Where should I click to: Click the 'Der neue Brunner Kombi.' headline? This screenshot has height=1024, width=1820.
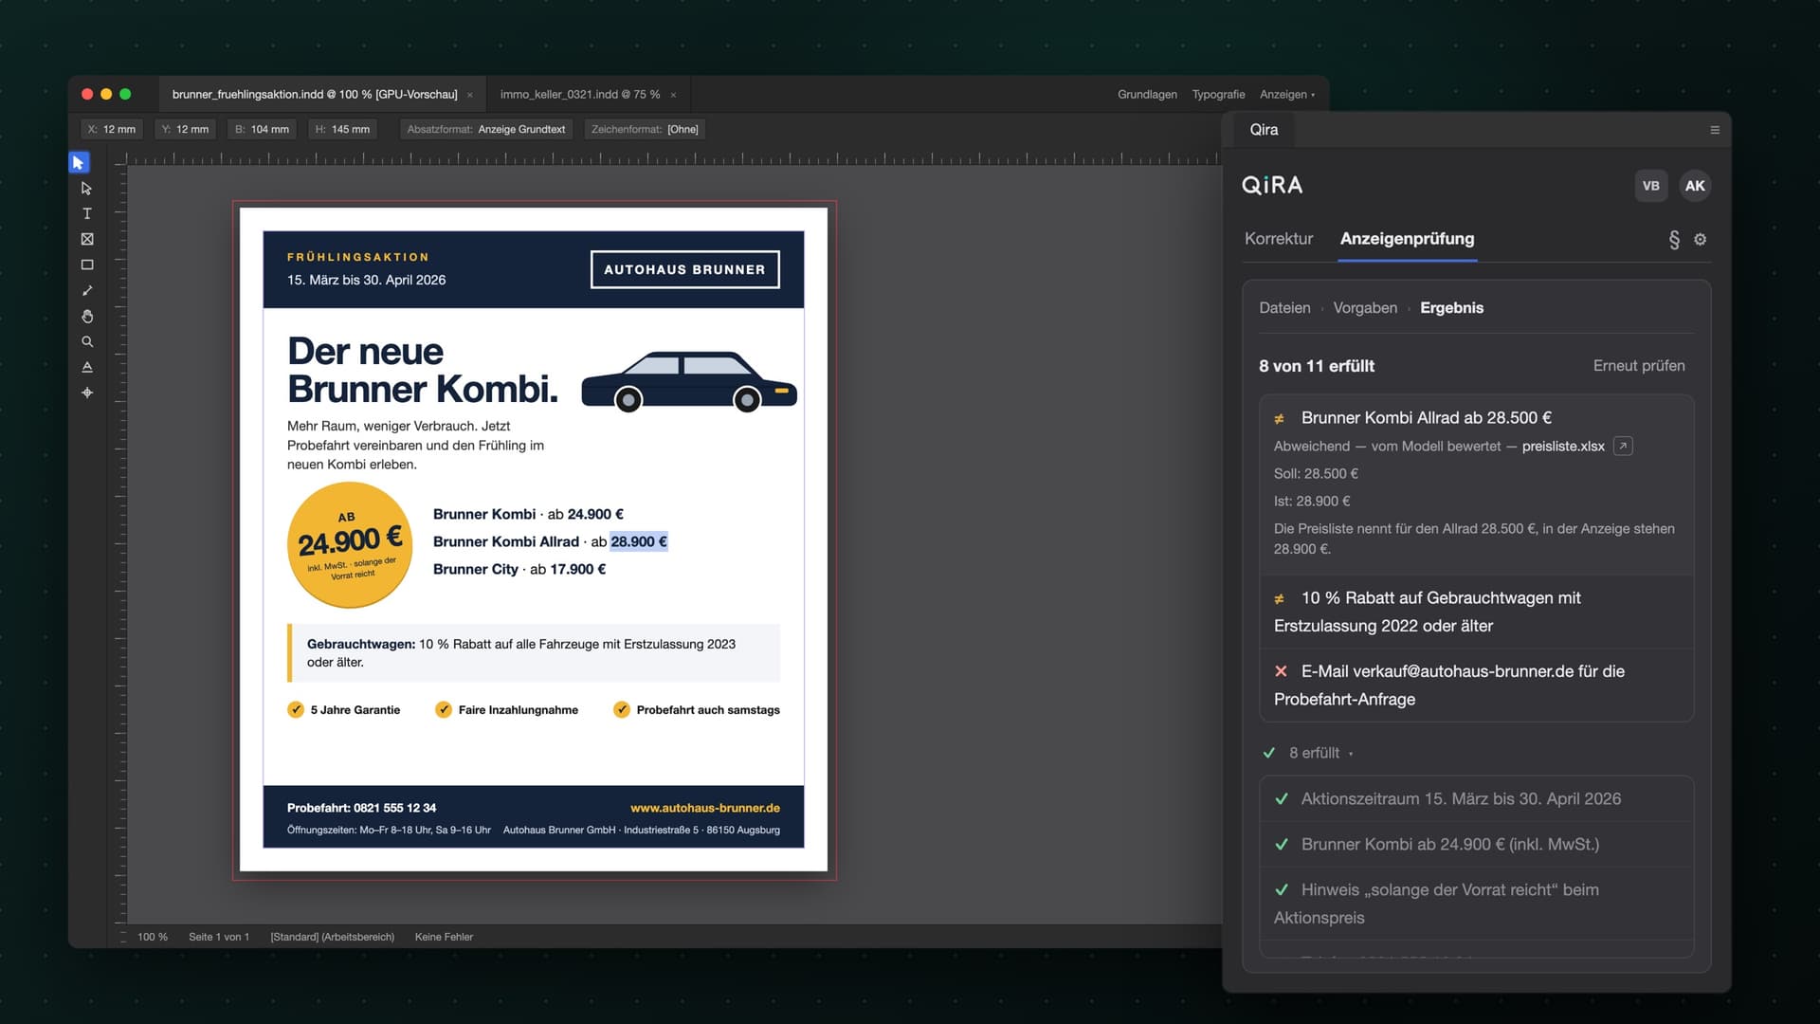423,371
